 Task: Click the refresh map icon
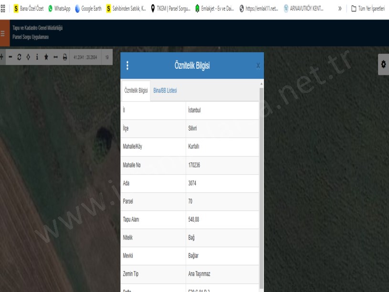[19, 57]
